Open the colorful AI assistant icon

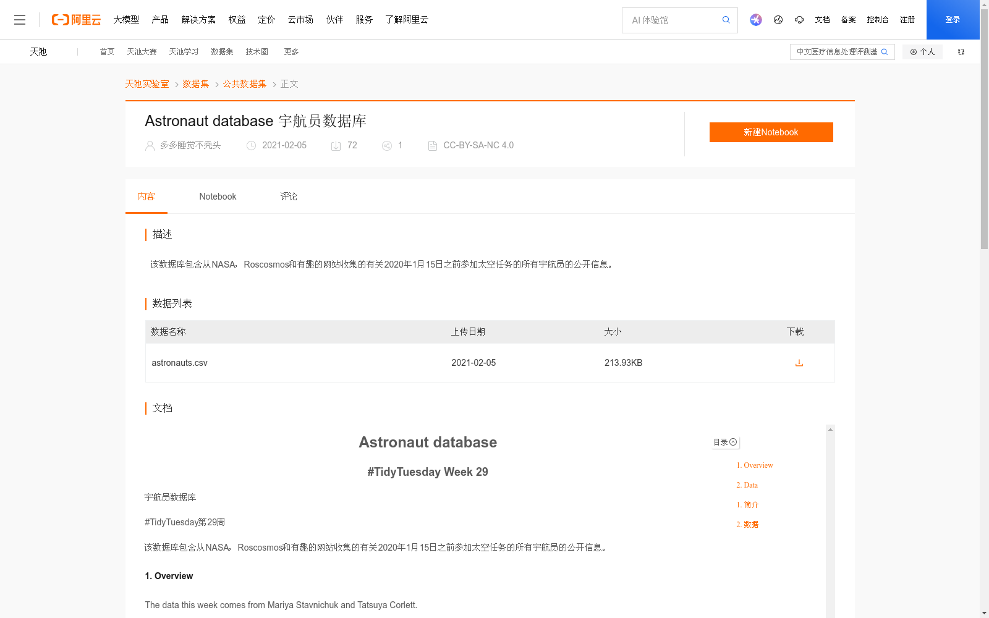pos(755,20)
